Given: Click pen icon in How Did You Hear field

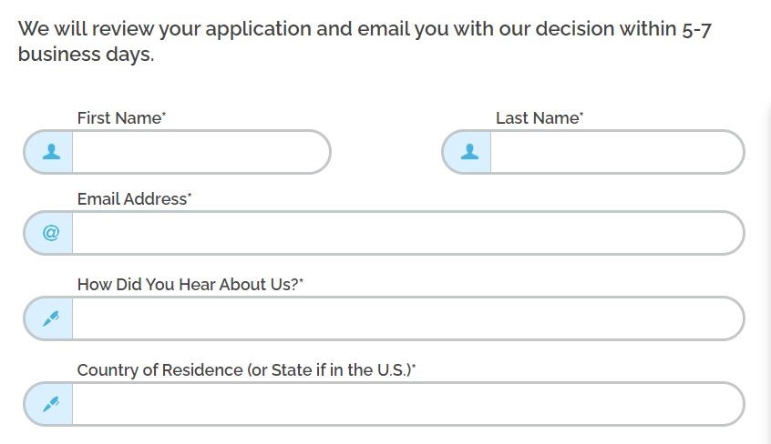Looking at the screenshot, I should pyautogui.click(x=51, y=318).
